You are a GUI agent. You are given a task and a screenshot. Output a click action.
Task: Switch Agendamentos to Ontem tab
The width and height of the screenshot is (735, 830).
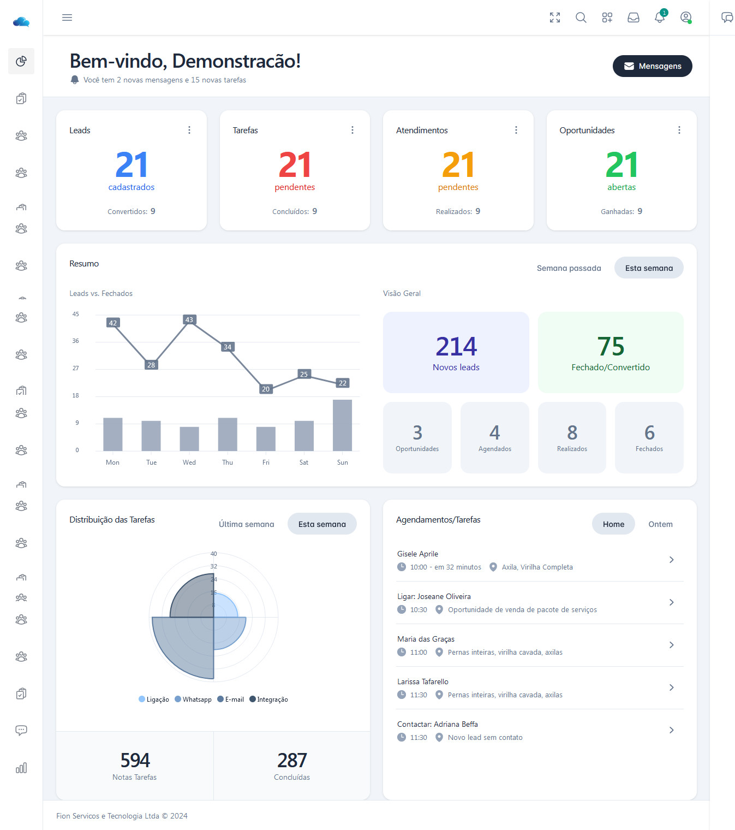coord(660,524)
